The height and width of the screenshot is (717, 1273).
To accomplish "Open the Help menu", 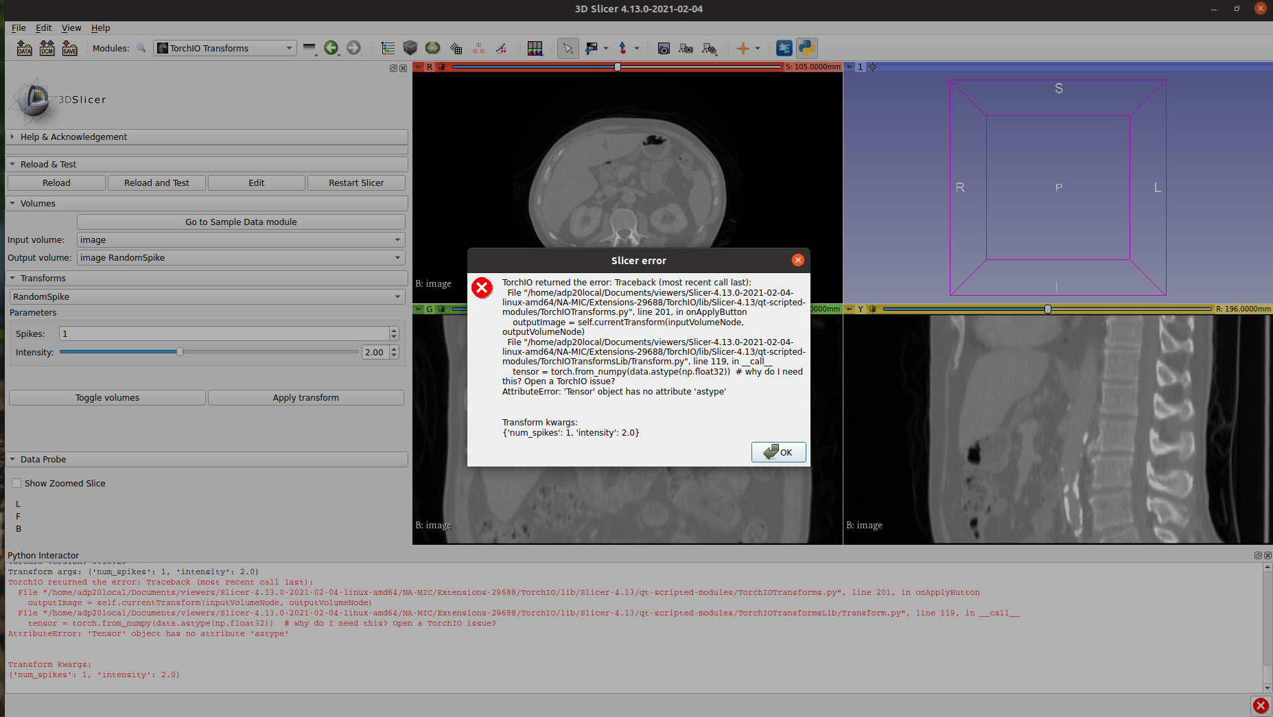I will [100, 27].
